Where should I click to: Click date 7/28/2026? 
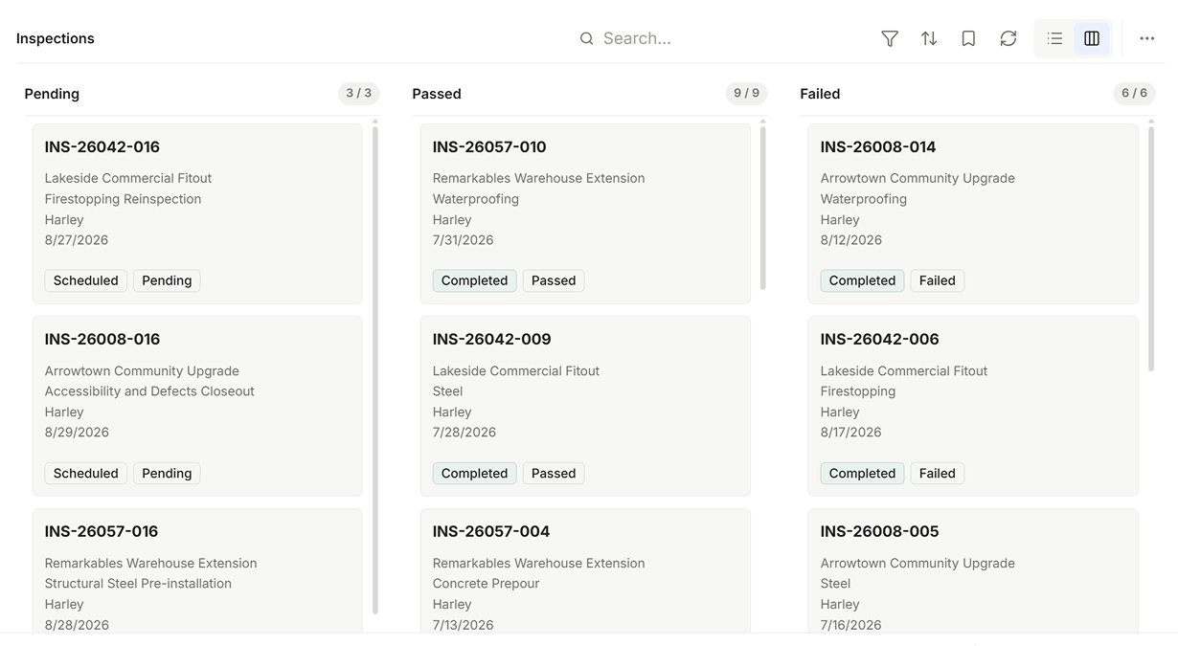coord(464,433)
